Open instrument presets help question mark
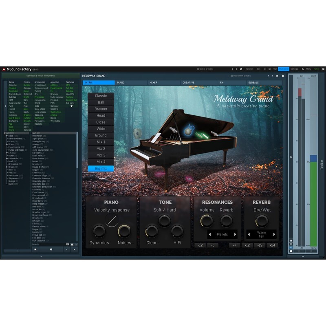This screenshot has height=326, width=326. (x=283, y=76)
